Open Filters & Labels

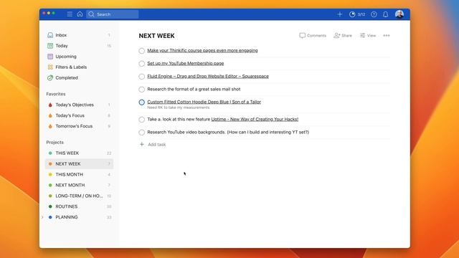click(79, 67)
